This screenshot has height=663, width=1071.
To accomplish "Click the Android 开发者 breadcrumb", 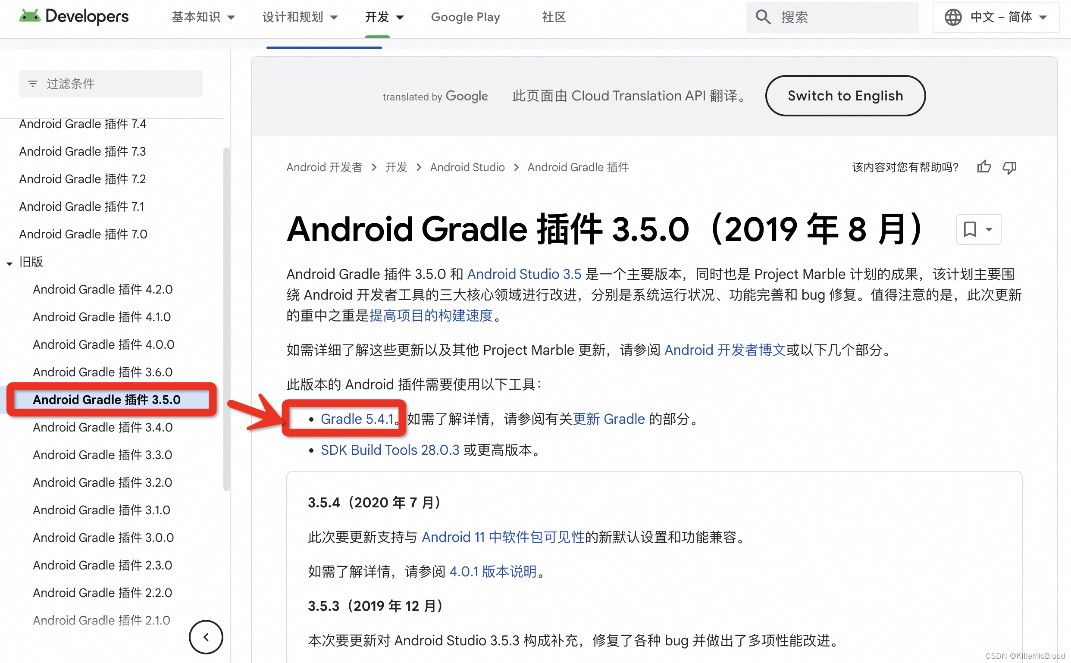I will tap(325, 167).
